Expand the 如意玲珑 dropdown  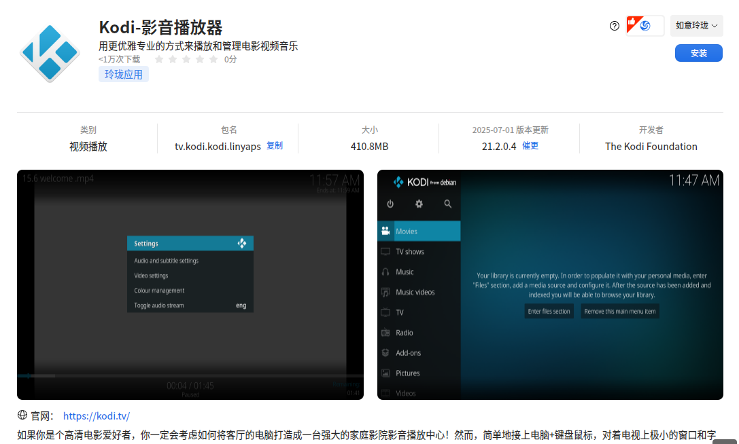[x=696, y=25]
